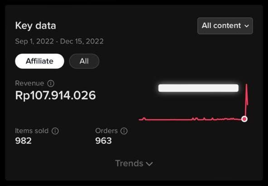The width and height of the screenshot is (268, 186).
Task: Click the Items sold count 982
Action: (x=23, y=141)
